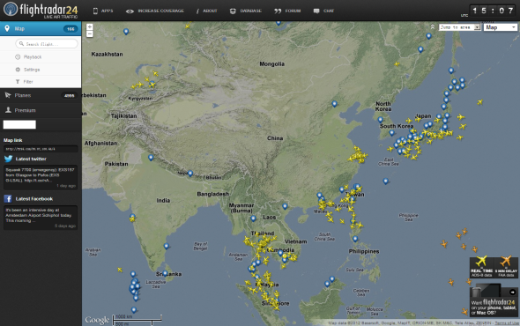Click the arrow icon on the app promo banner
The height and width of the screenshot is (326, 520).
512,292
